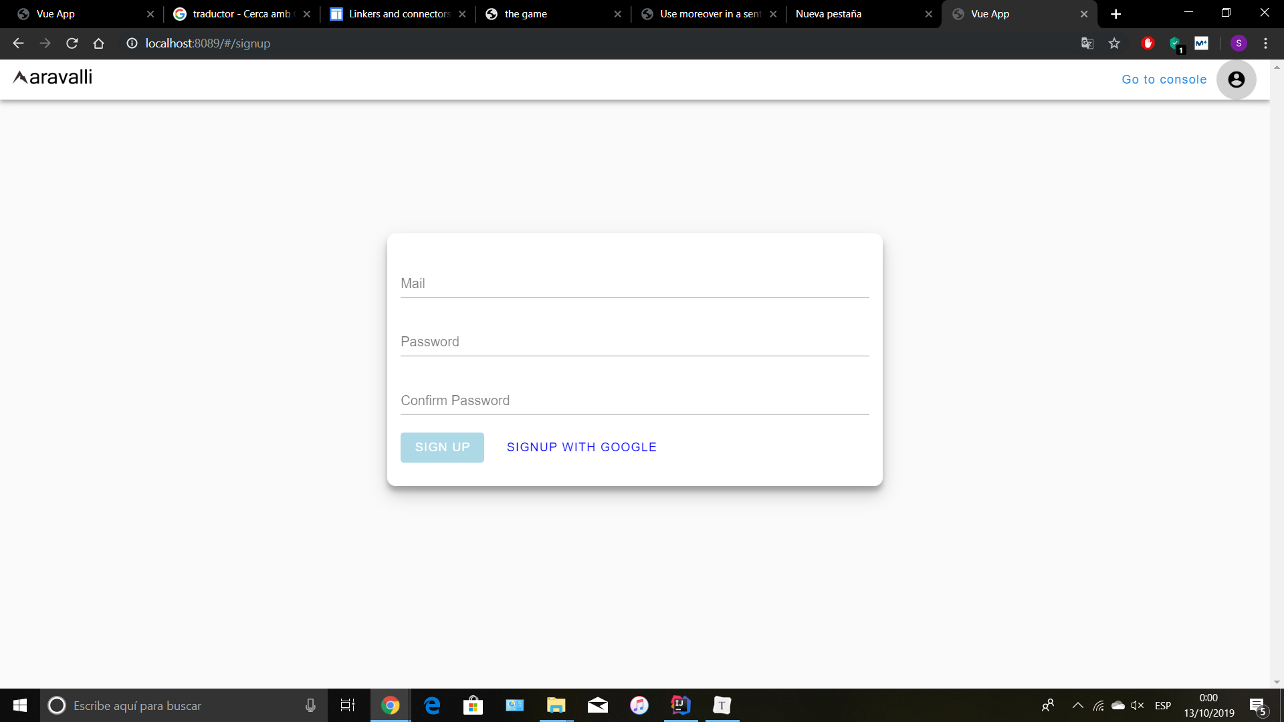Image resolution: width=1284 pixels, height=722 pixels.
Task: Click the account avatar icon in header
Action: 1236,80
